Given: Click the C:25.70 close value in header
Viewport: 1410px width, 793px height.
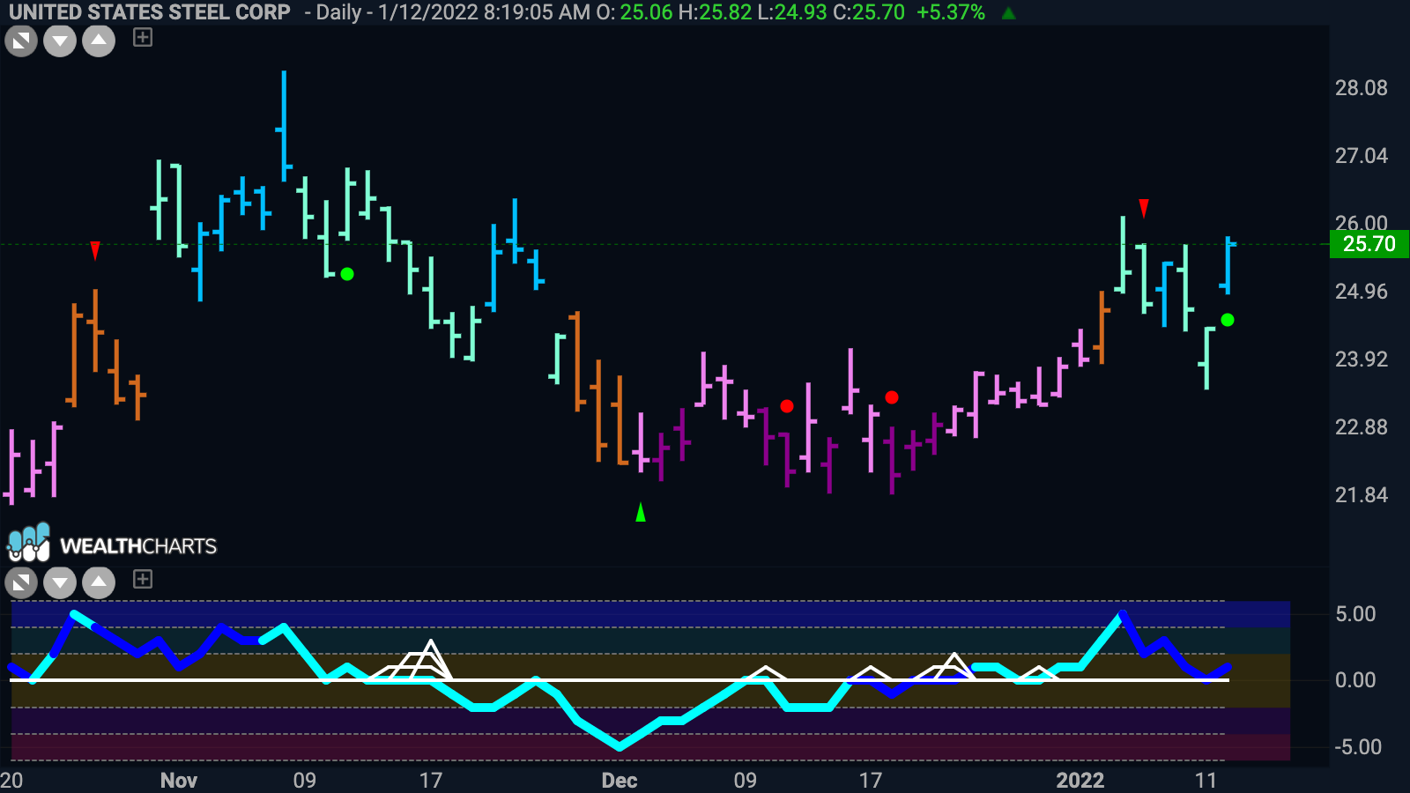Looking at the screenshot, I should pos(869,12).
